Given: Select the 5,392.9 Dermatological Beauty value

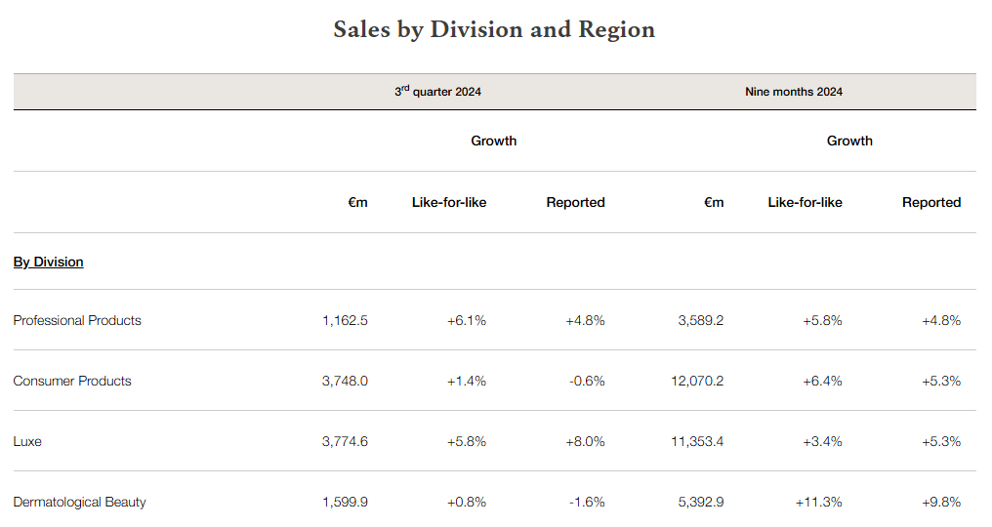Looking at the screenshot, I should [700, 502].
